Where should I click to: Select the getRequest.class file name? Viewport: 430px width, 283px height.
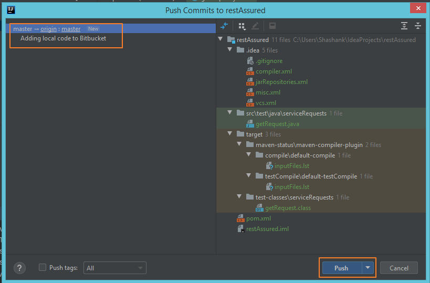[288, 208]
